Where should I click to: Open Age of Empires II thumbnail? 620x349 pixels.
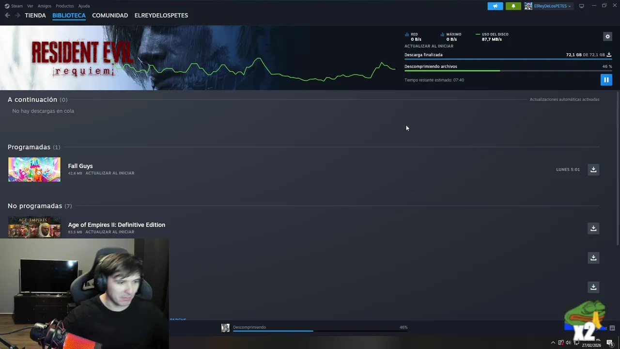click(x=34, y=227)
